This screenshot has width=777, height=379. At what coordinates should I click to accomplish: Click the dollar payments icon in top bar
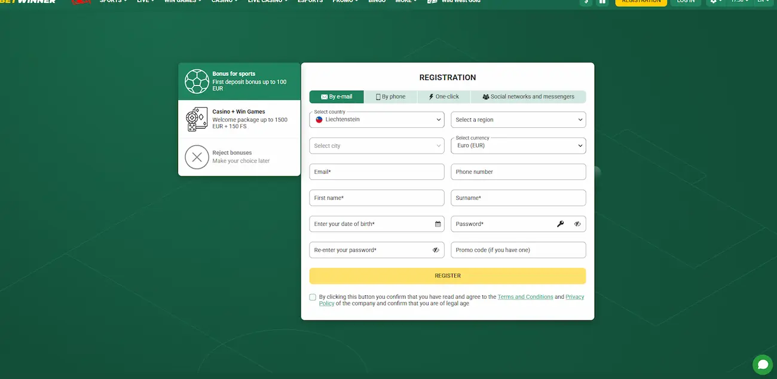click(x=586, y=2)
